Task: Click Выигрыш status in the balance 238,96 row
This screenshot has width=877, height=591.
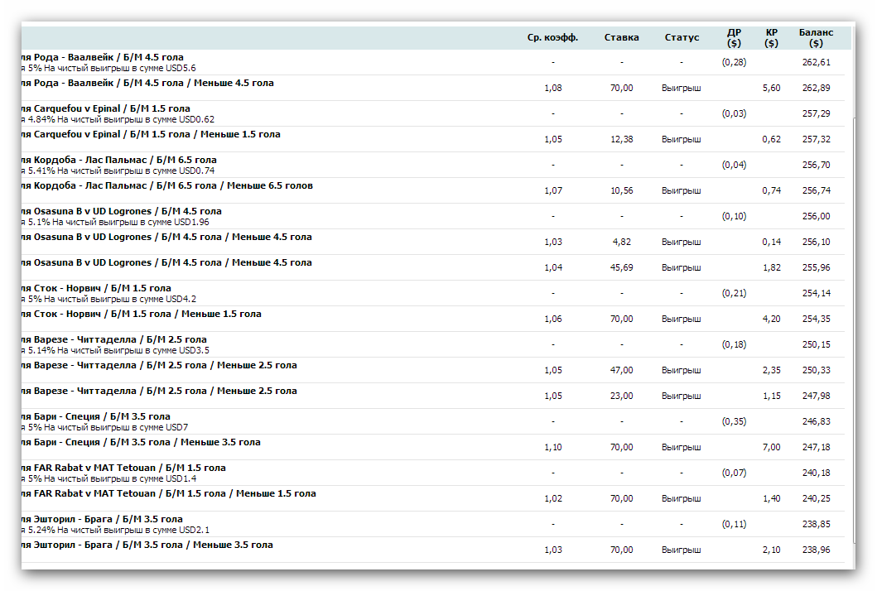Action: point(681,550)
